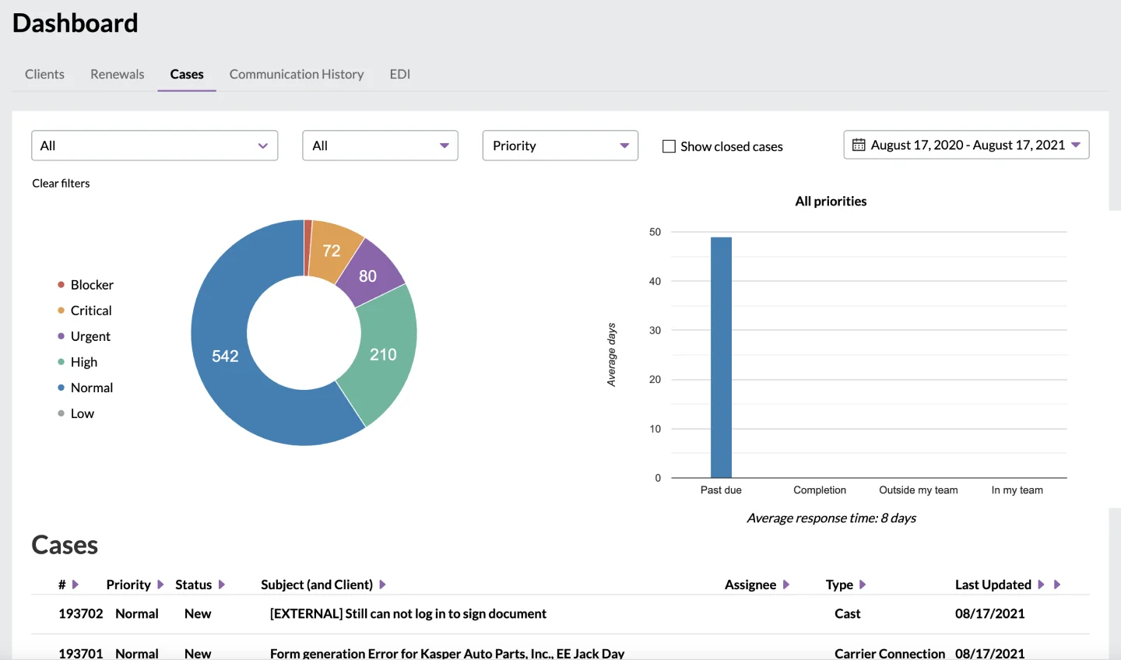Select the Urgent donut slice labeled 80
The width and height of the screenshot is (1121, 660).
(368, 276)
